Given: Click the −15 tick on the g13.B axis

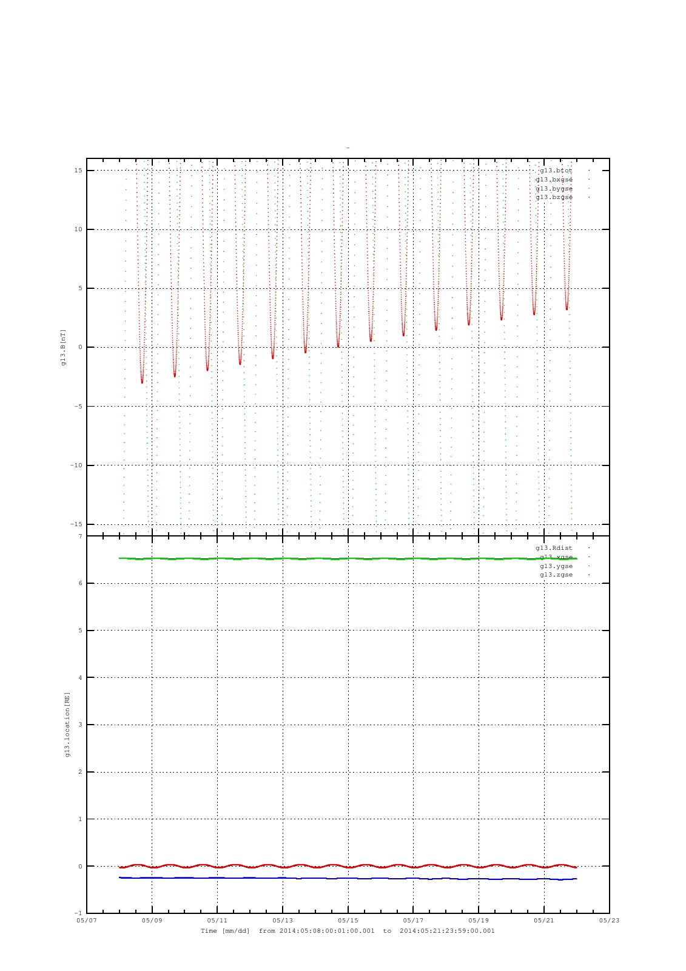Looking at the screenshot, I should click(76, 524).
